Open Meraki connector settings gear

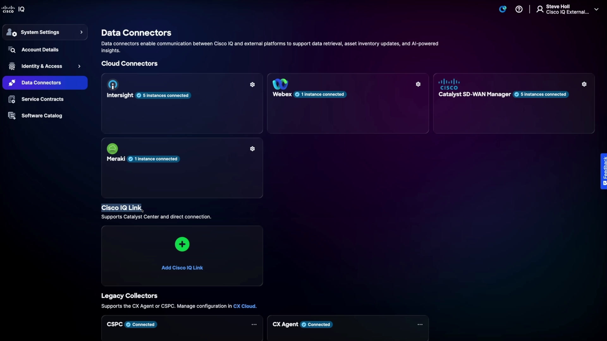[x=252, y=149]
